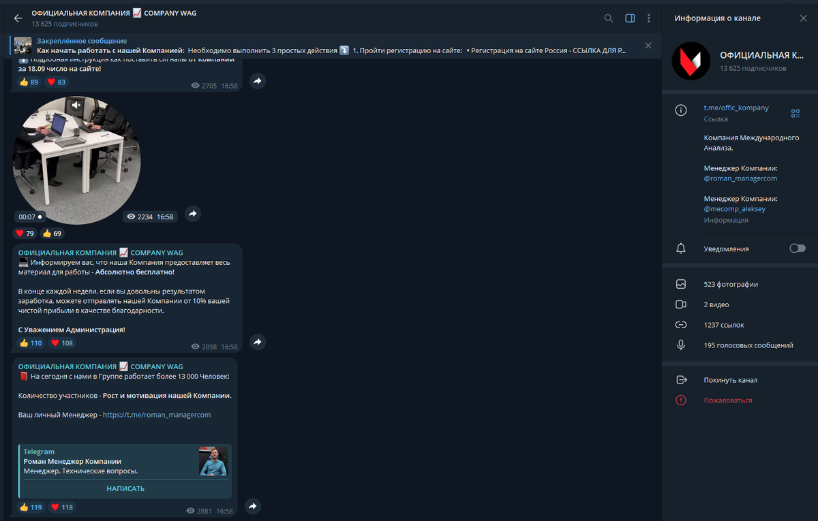Click thumbs-up reaction showing 110
The width and height of the screenshot is (818, 521).
(31, 343)
